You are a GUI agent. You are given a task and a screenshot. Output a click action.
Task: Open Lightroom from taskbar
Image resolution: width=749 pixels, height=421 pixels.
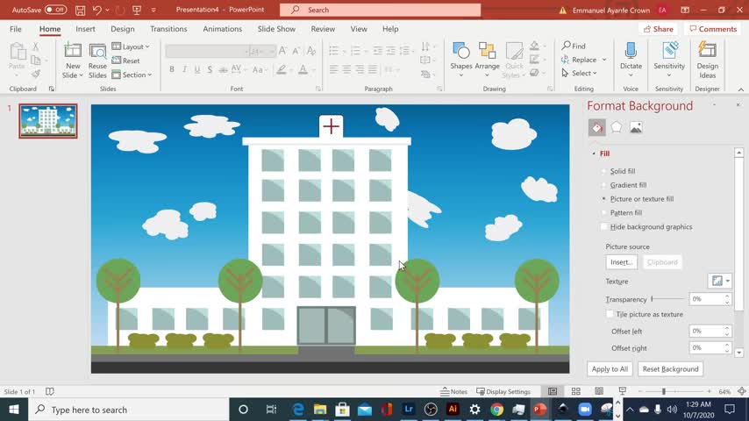coord(409,410)
